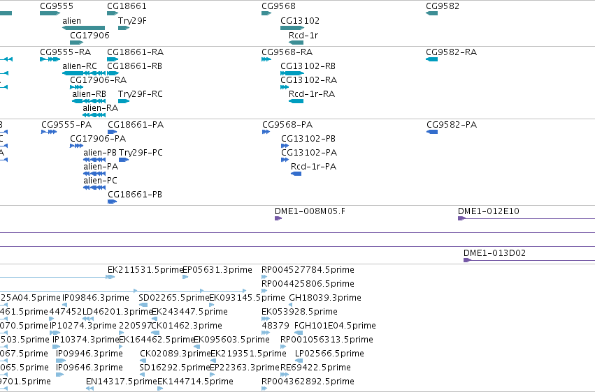Click transcript CG9568-RA
The width and height of the screenshot is (595, 392).
[x=266, y=59]
